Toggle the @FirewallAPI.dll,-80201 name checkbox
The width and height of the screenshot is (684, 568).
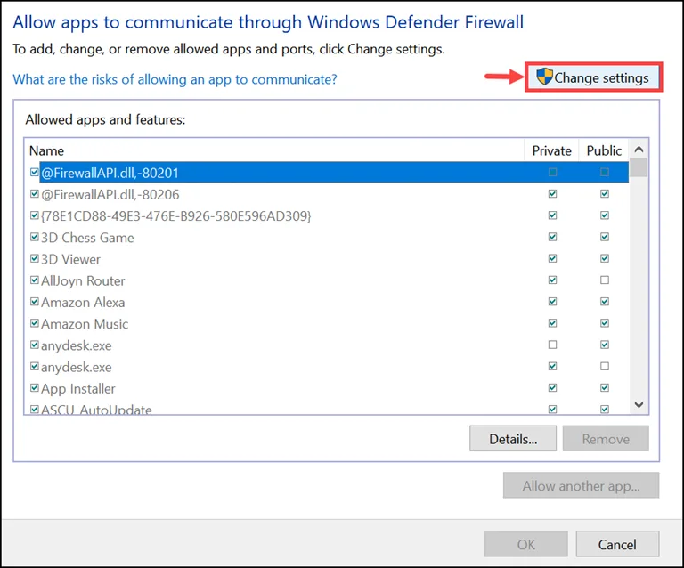35,172
